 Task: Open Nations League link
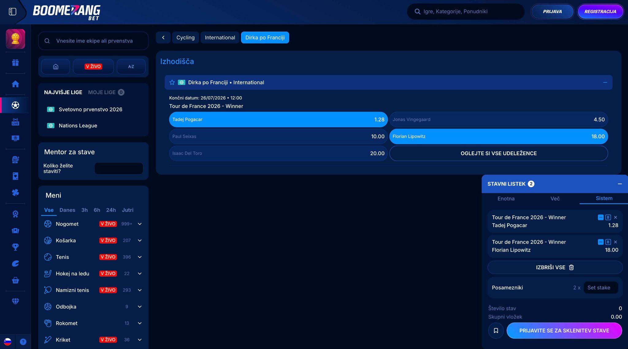(78, 126)
